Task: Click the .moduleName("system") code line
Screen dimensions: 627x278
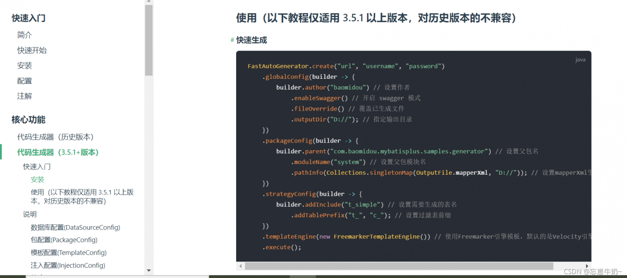Action: 358,162
